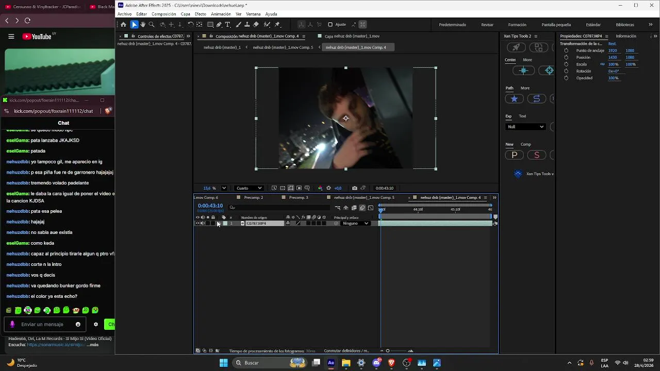Open the Animación menu
660x371 pixels.
coord(221,14)
